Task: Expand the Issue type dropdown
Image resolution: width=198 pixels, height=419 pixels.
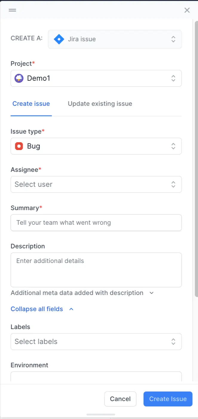Action: pos(173,146)
